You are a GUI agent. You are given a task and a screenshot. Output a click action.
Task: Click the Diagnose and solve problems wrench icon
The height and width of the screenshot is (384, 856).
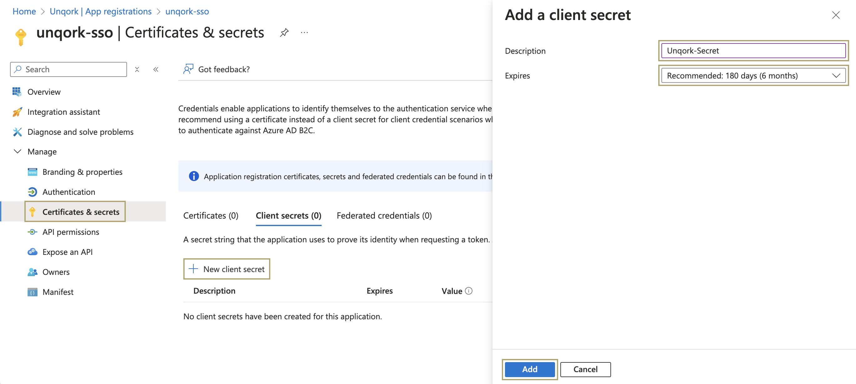(x=17, y=132)
